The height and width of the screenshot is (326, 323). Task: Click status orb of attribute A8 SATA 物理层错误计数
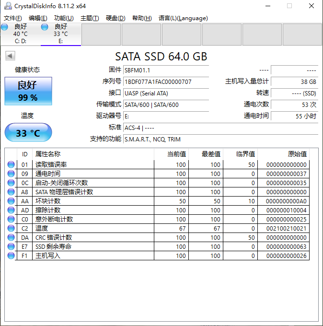(11, 192)
